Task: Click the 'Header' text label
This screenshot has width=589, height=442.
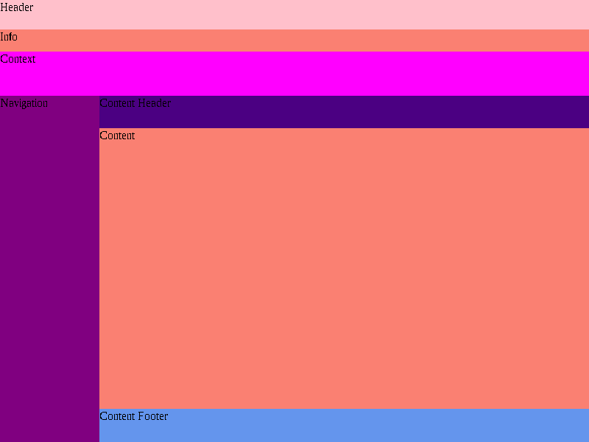Action: pyautogui.click(x=17, y=7)
